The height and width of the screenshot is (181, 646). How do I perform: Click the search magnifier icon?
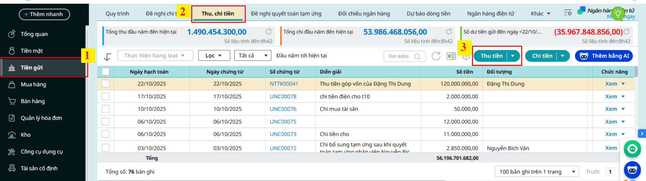click(417, 56)
